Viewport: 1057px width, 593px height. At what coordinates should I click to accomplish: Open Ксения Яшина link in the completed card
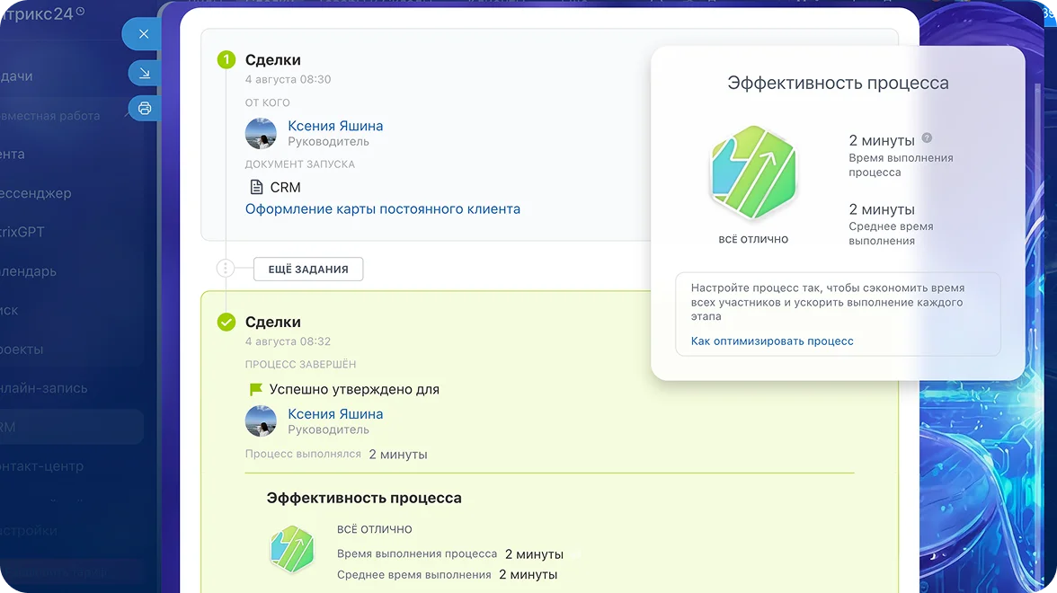[335, 413]
